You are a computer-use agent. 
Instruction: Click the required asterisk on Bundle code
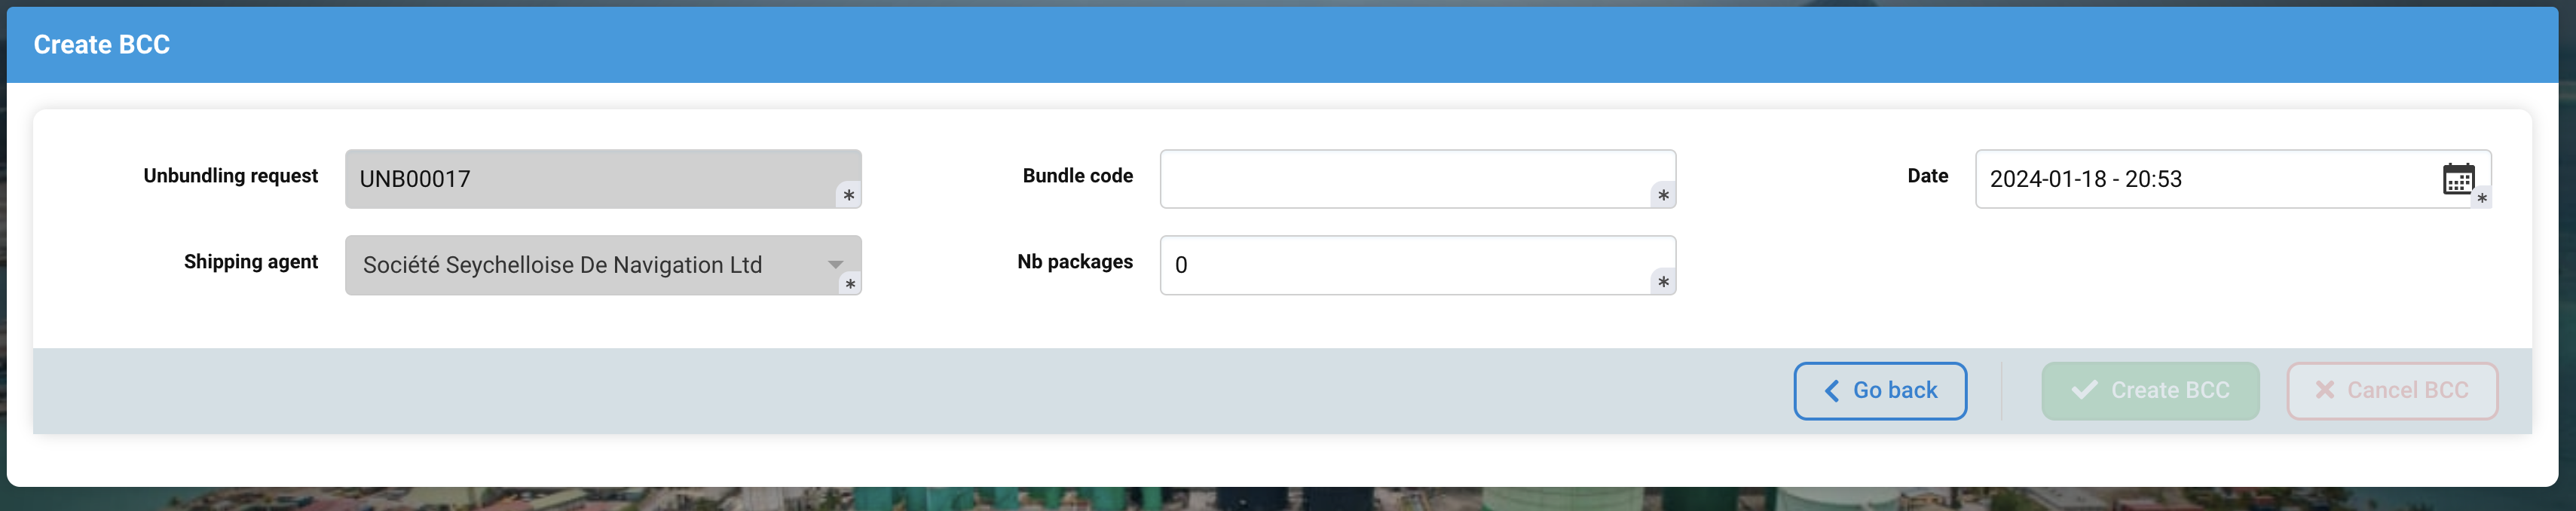pyautogui.click(x=1662, y=196)
